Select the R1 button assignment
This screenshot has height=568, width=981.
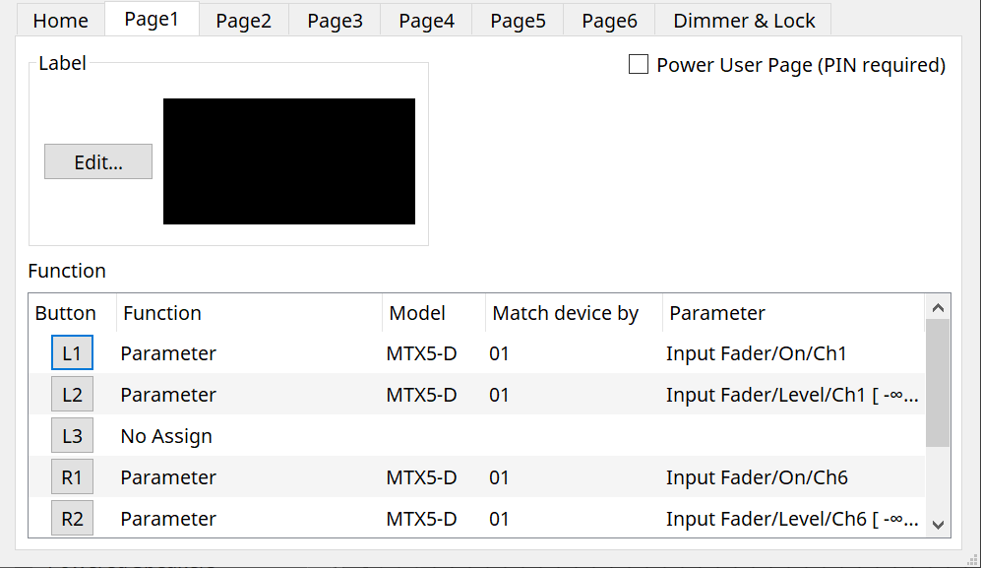(72, 476)
